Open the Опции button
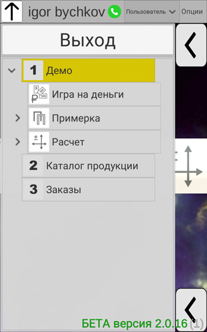Viewport: 207px width, 332px height. point(192,12)
